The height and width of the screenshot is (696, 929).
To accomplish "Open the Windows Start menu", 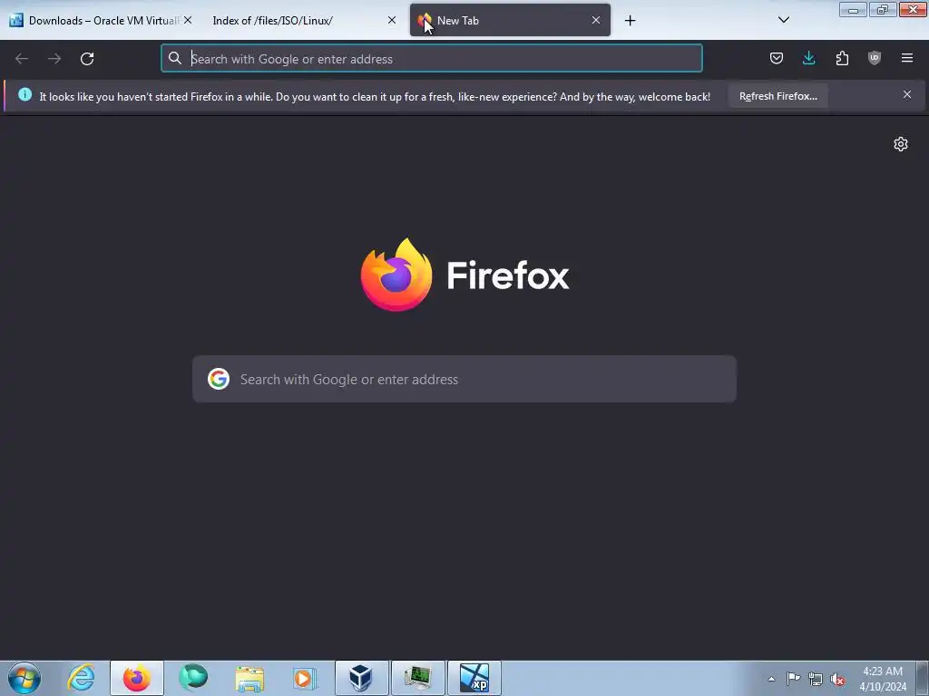I will pyautogui.click(x=24, y=678).
